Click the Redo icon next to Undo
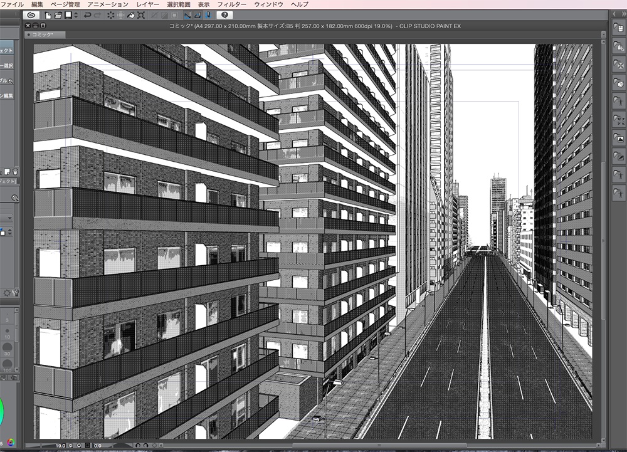This screenshot has width=627, height=452. point(98,14)
